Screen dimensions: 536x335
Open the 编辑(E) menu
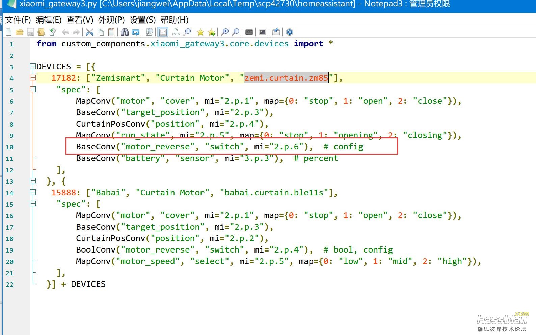[x=49, y=20]
